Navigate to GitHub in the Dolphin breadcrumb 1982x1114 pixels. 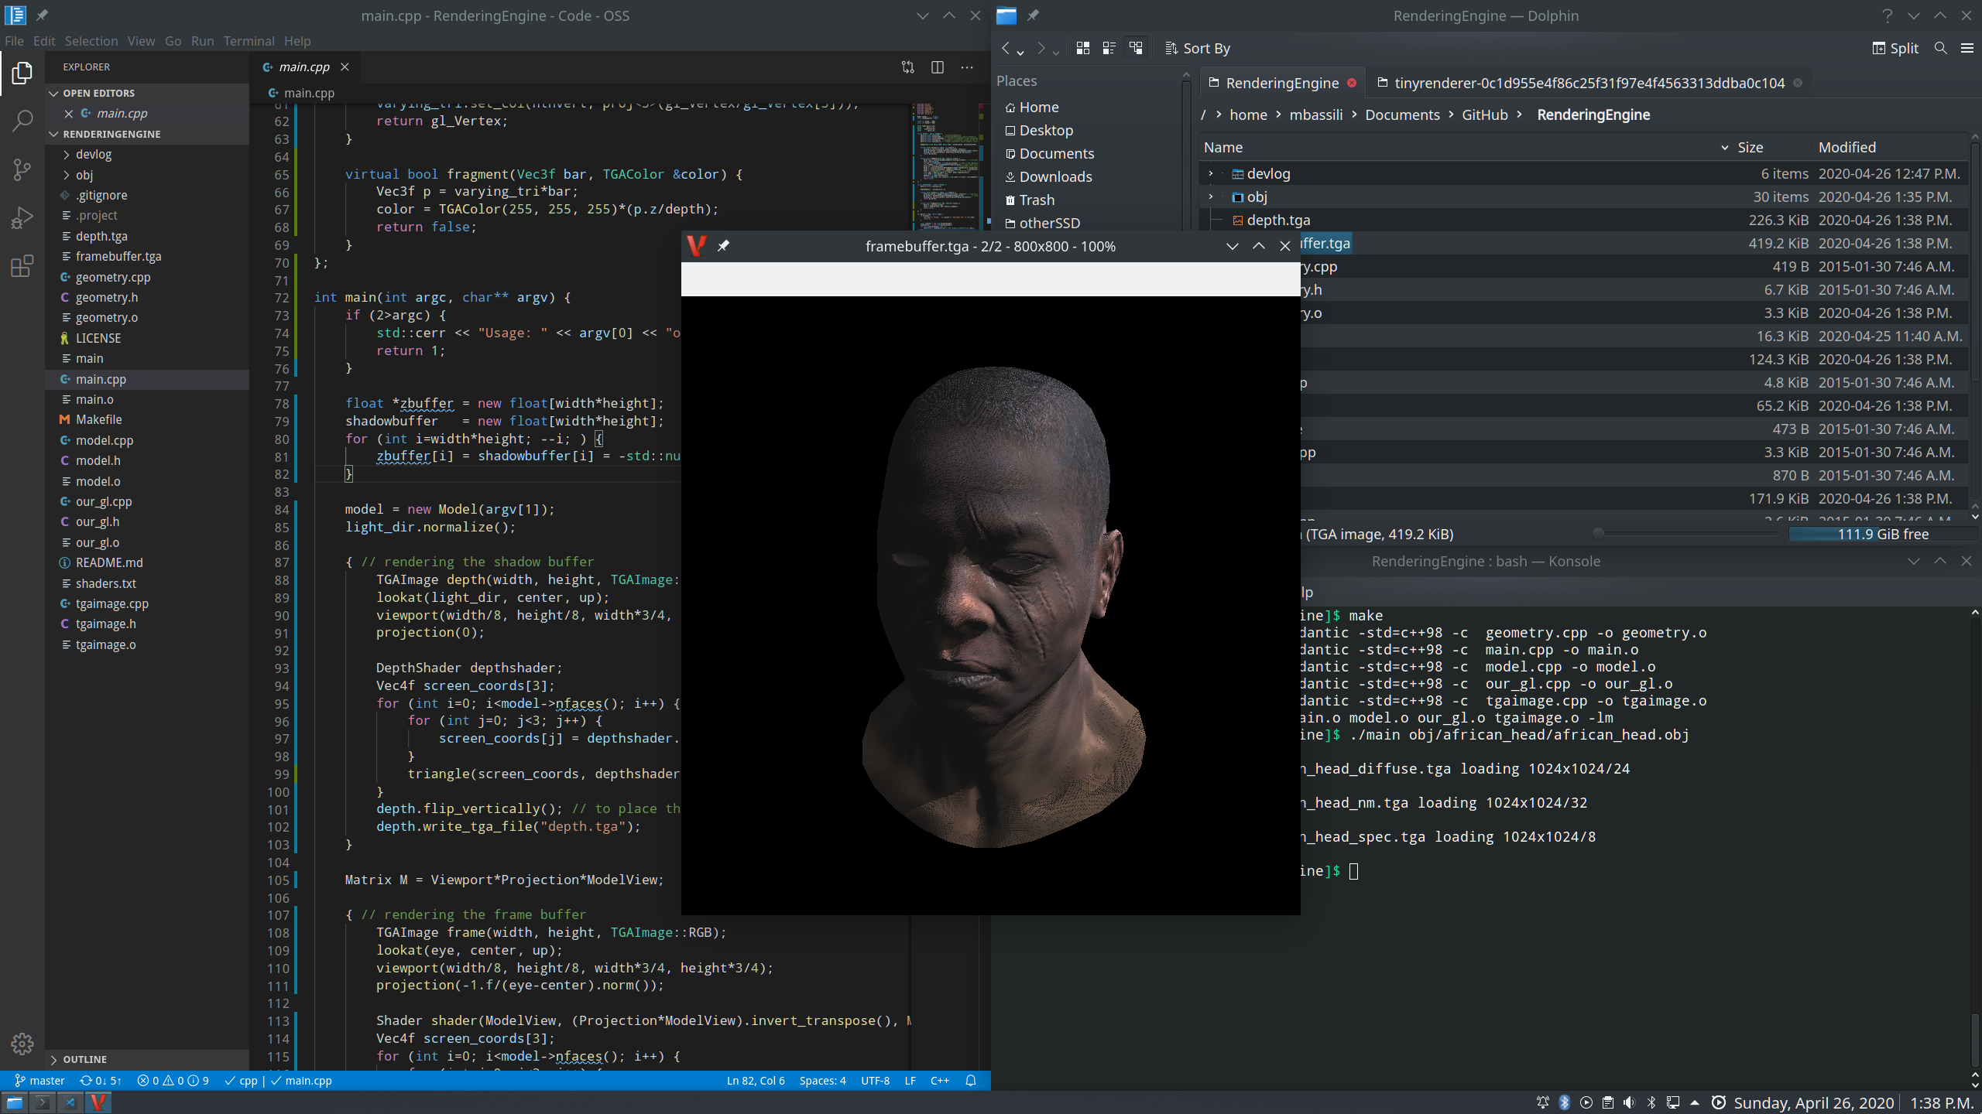tap(1484, 114)
